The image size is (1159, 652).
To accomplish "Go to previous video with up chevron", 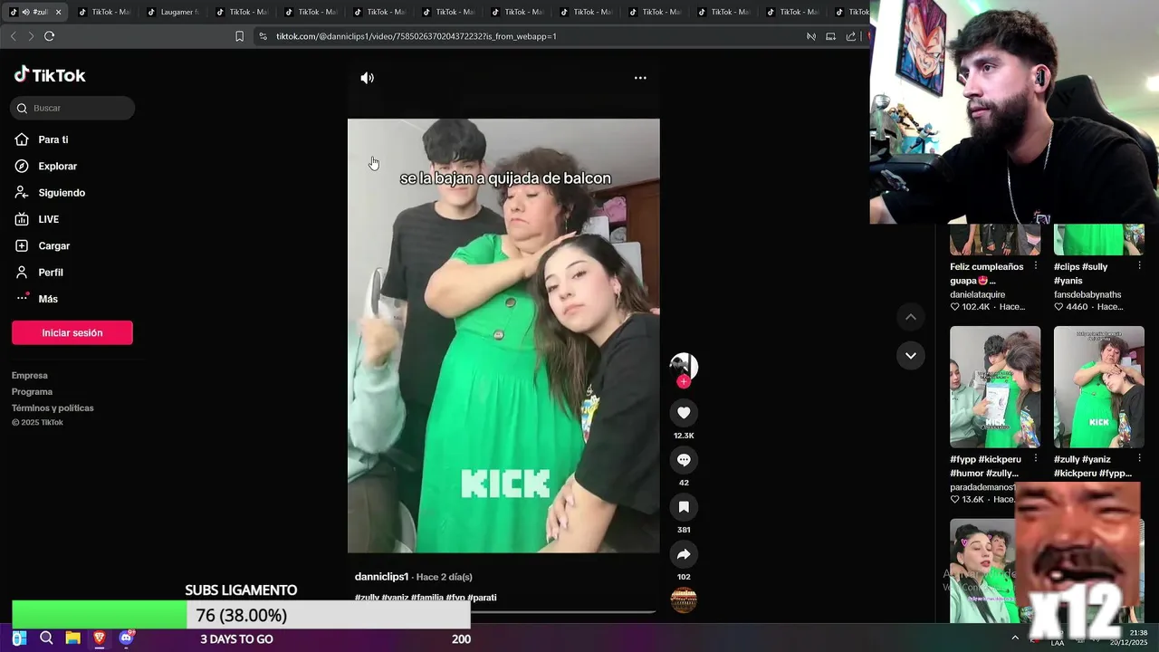I will pyautogui.click(x=911, y=317).
